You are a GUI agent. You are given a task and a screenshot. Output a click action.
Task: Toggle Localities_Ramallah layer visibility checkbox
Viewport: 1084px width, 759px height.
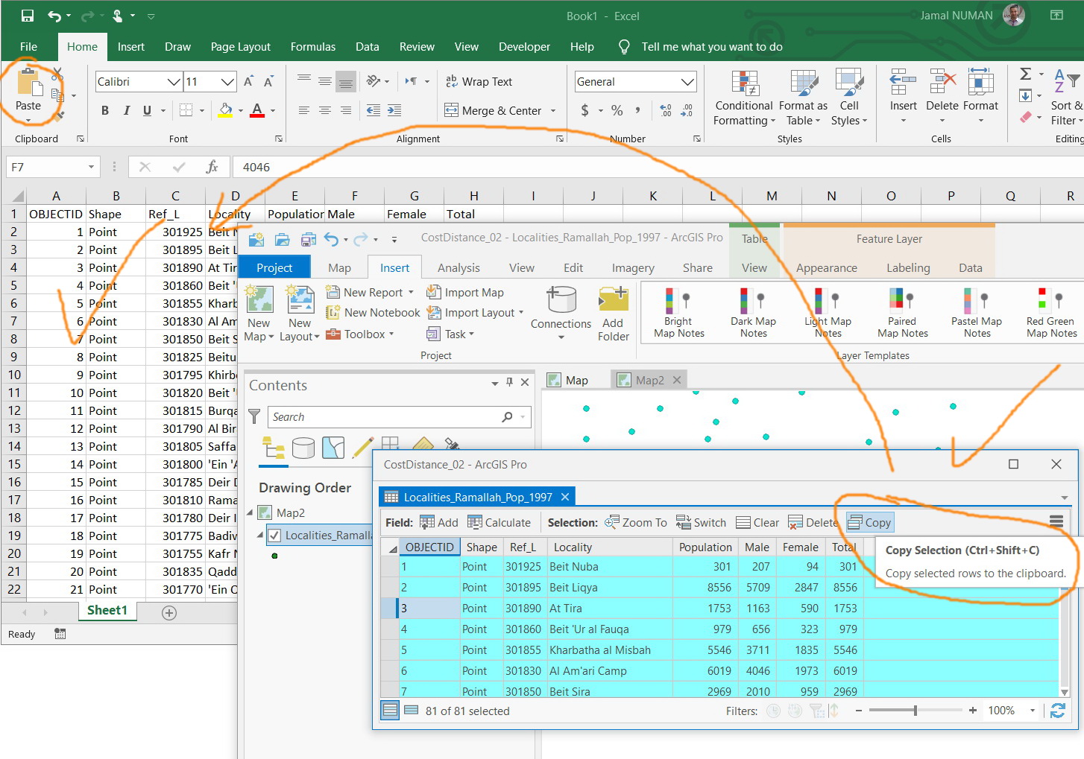274,536
